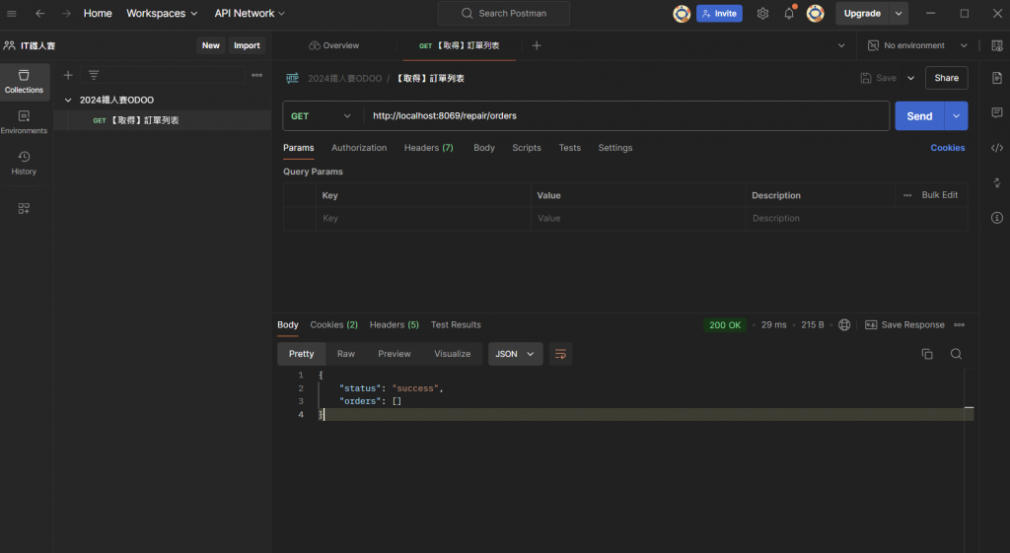Add a new request tab with plus
Viewport: 1010px width, 553px height.
coord(537,45)
